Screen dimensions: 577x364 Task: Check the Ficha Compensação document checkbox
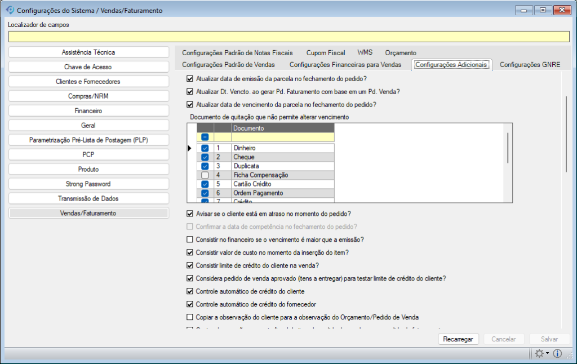[x=205, y=175]
